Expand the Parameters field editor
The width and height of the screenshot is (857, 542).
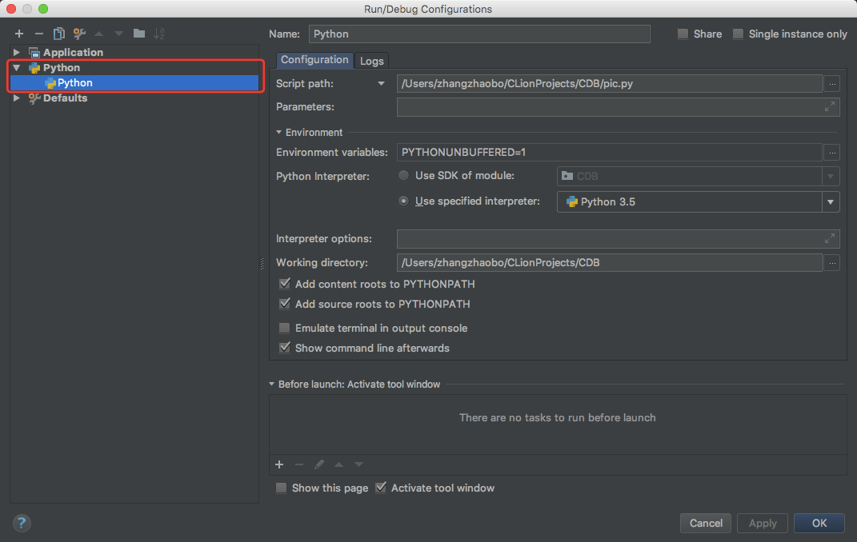coord(829,107)
